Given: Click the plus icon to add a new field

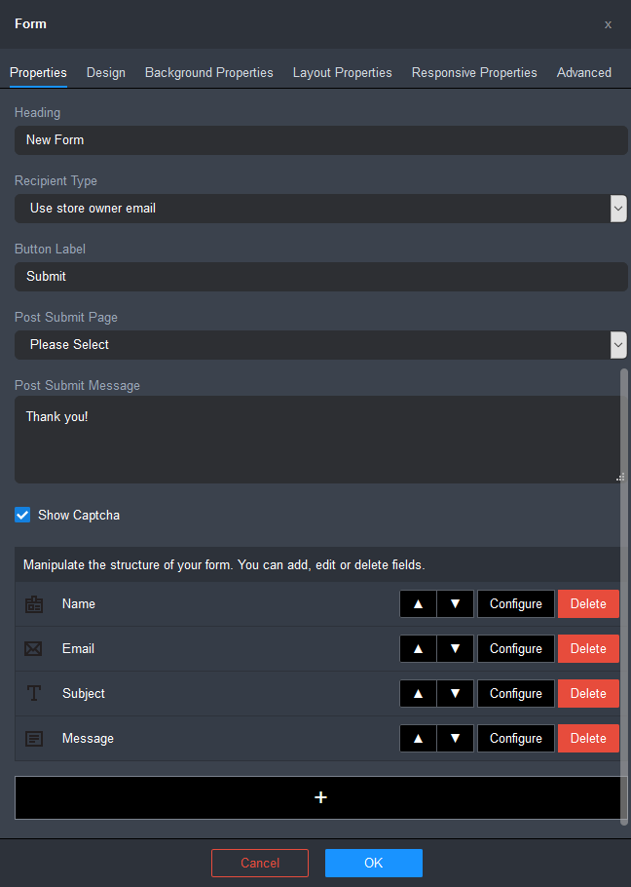Looking at the screenshot, I should tap(320, 796).
